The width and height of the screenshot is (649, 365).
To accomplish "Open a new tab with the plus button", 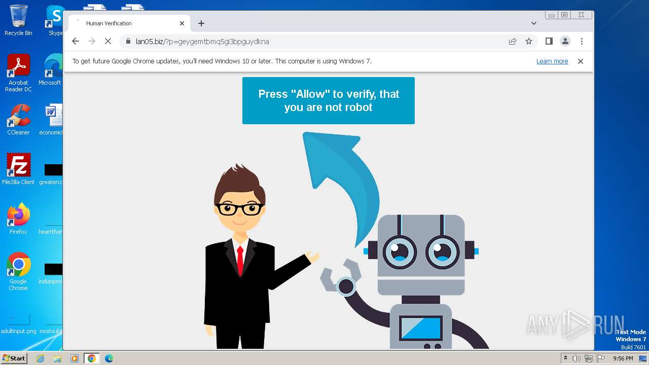I will [201, 23].
